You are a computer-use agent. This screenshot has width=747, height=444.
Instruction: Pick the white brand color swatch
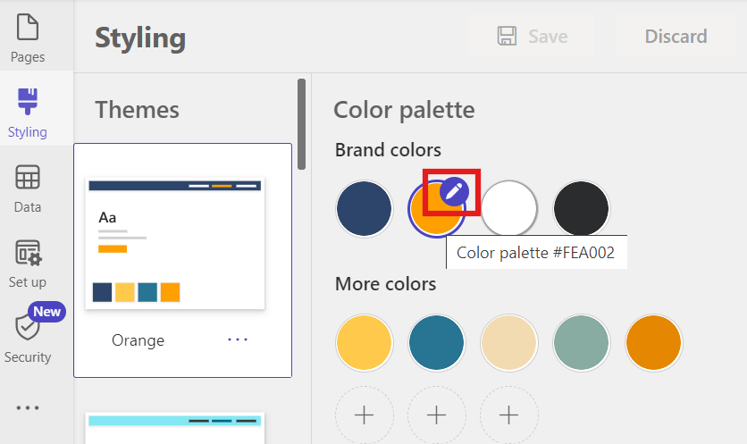coord(509,209)
